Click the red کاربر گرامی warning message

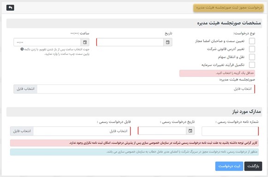tap(134, 143)
